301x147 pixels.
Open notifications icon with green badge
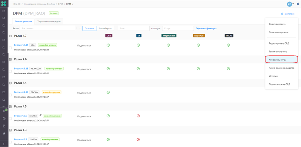coord(5,111)
